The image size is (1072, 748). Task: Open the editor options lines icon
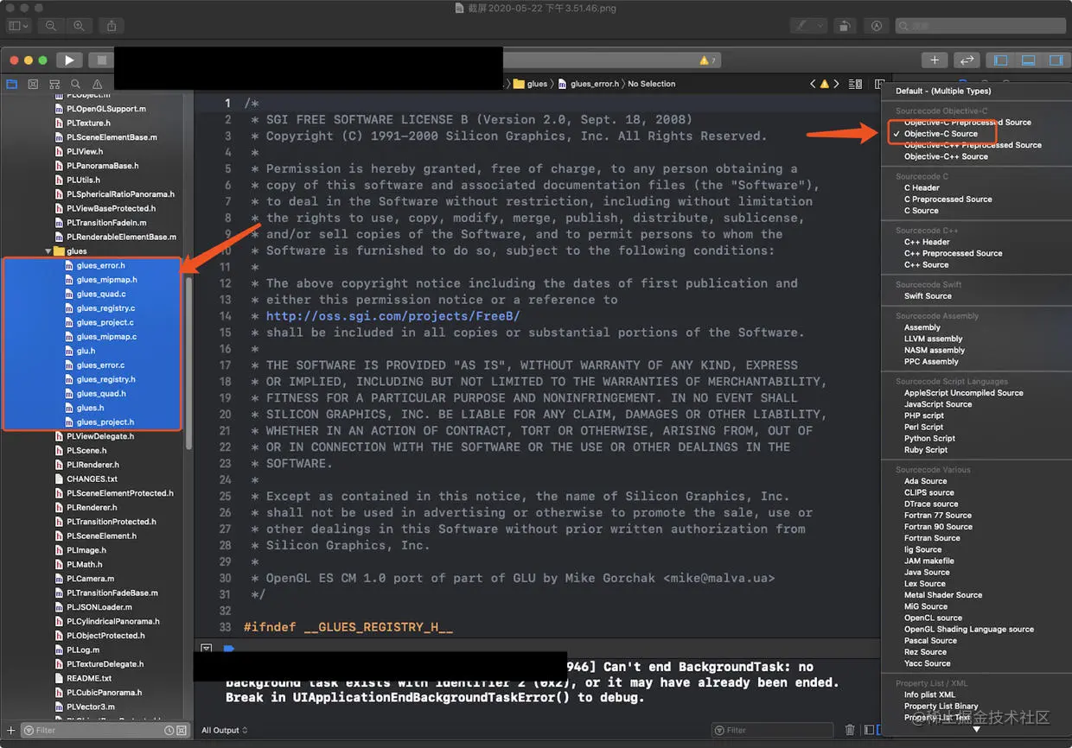coord(855,84)
